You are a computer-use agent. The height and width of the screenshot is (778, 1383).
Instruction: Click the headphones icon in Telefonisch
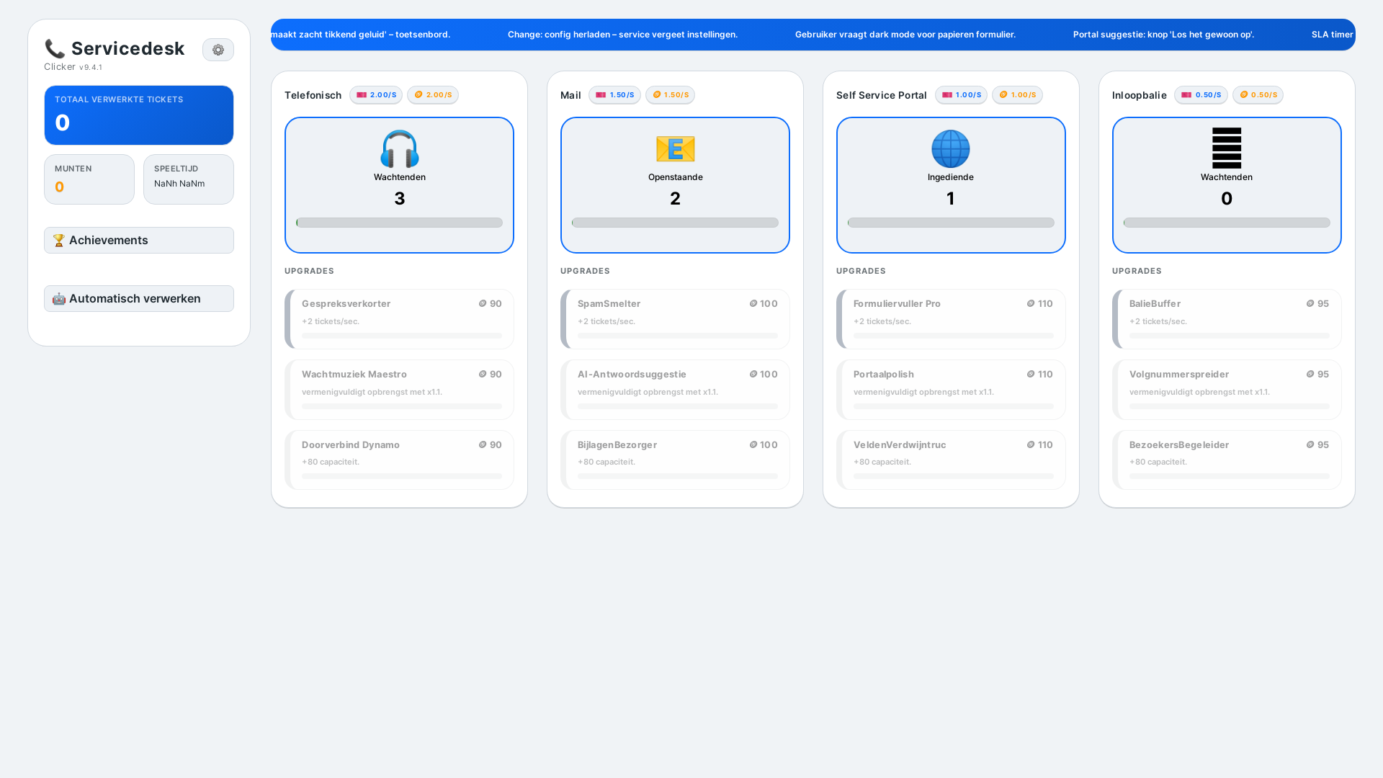399,148
